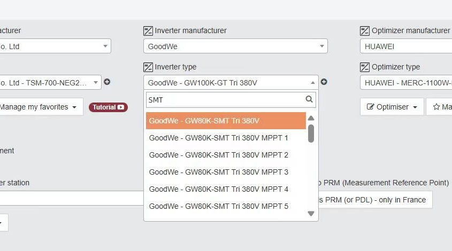Select GW80K-SMT Tri 380V MPPT 4 option
Viewport: 452px width, 251px height.
click(226, 189)
